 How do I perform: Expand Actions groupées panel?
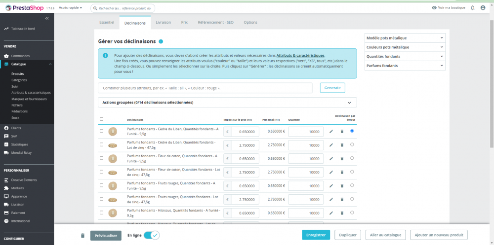(x=227, y=103)
